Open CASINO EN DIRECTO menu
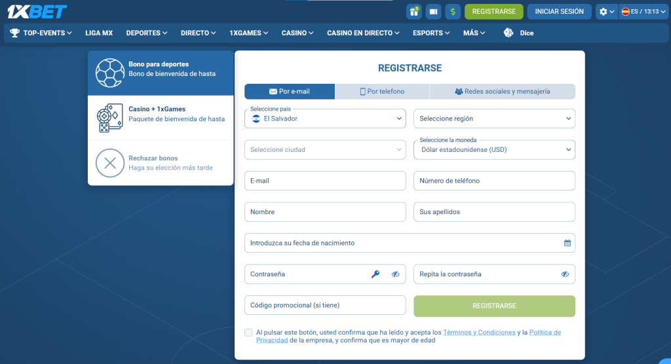 [363, 33]
